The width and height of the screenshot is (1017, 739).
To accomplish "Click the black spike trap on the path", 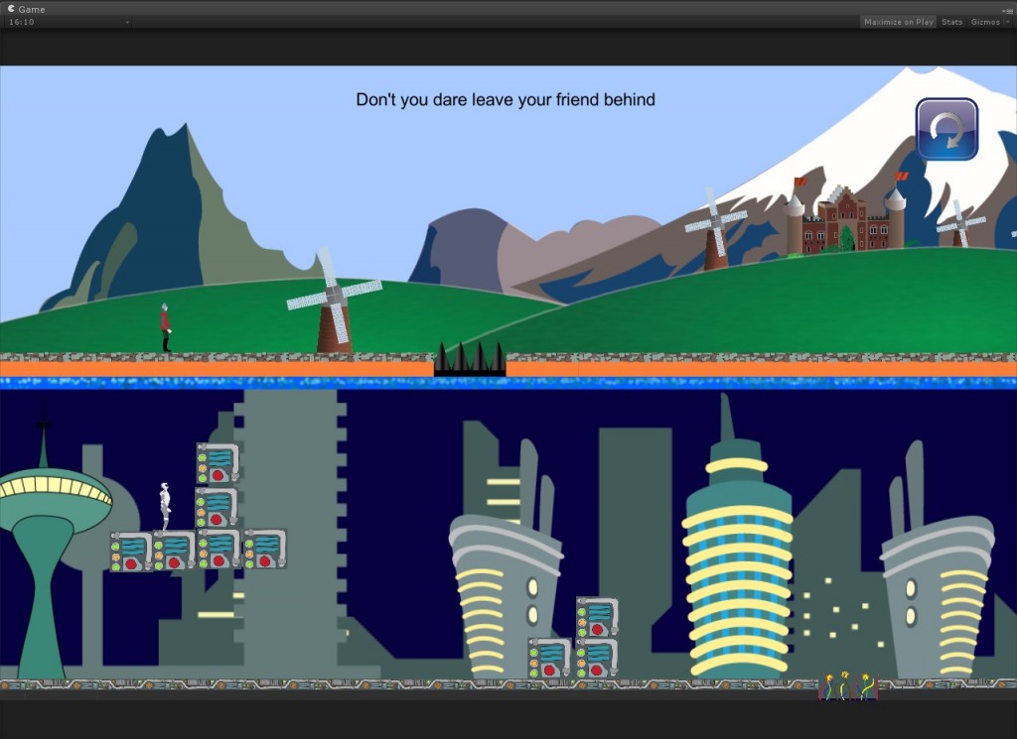I will click(470, 359).
